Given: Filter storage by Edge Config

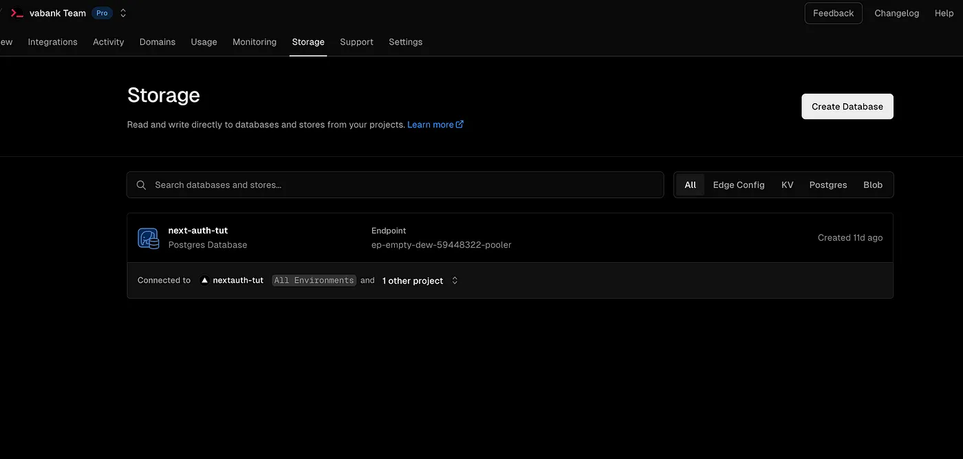Looking at the screenshot, I should coord(738,185).
